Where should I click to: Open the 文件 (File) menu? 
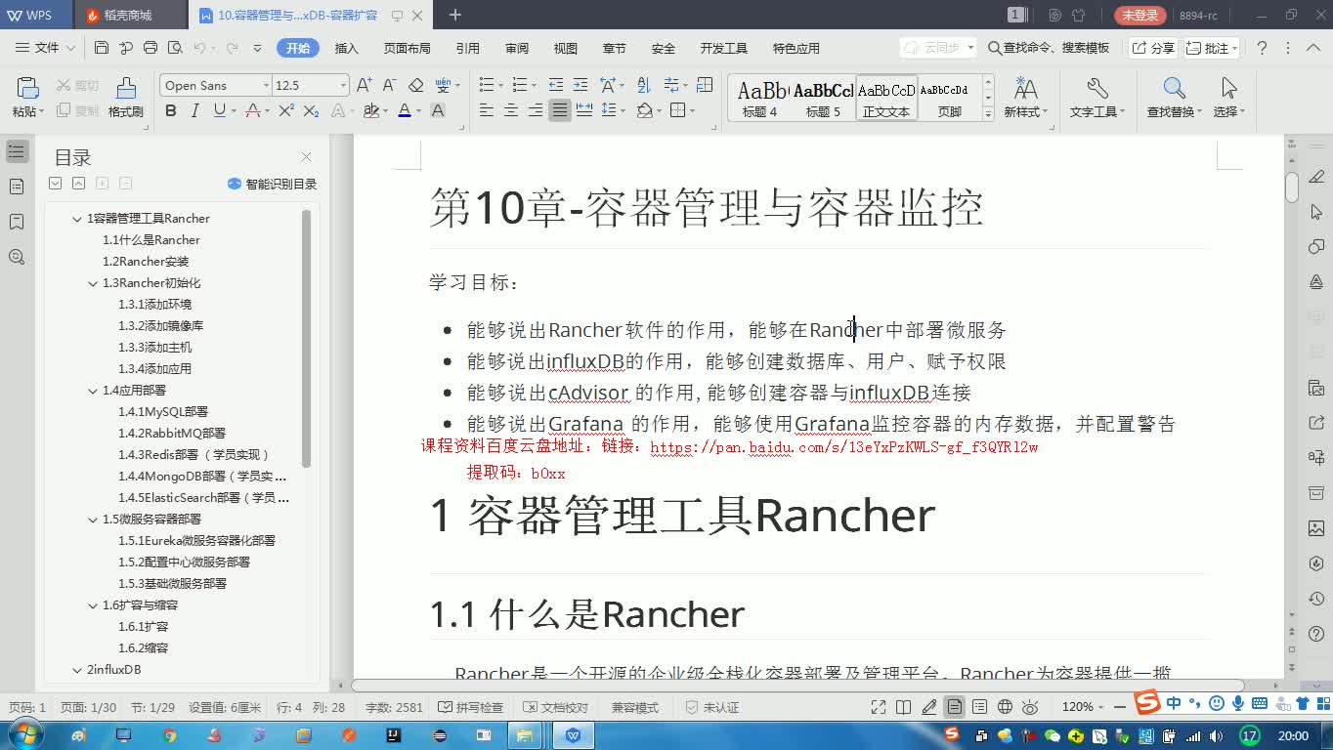(x=46, y=48)
